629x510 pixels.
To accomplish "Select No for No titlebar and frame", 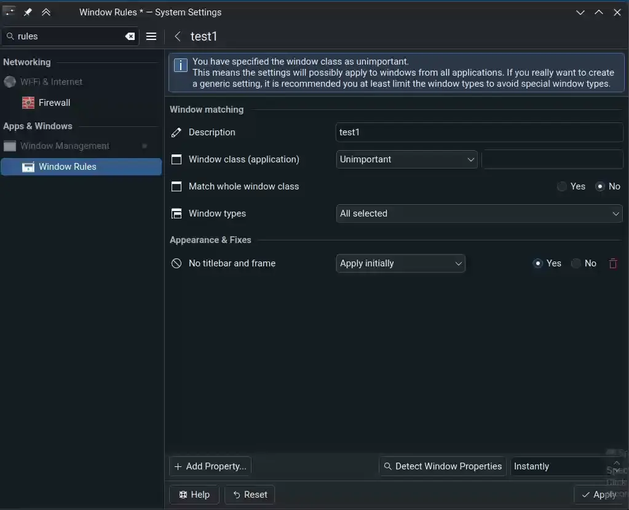I will 584,263.
